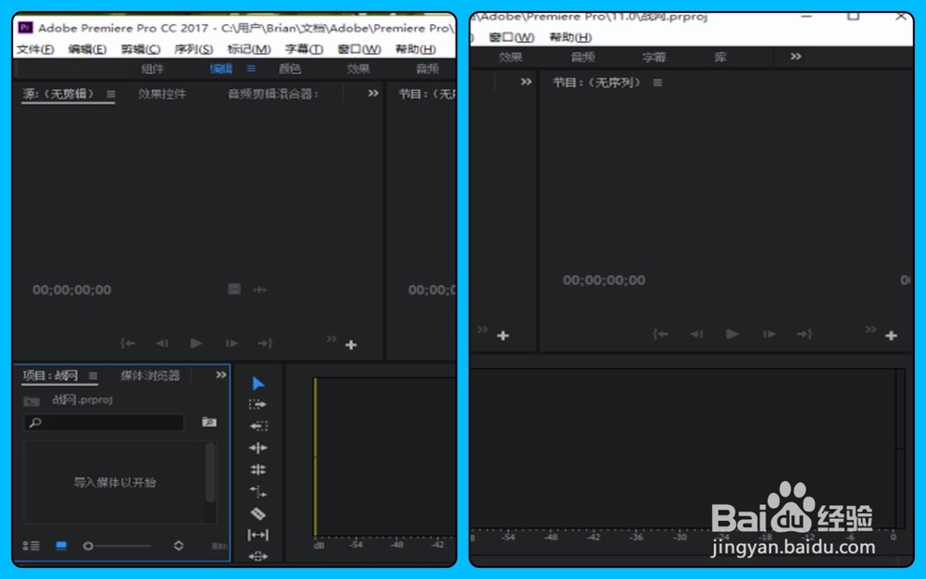
Task: Click Mark In in source monitor, left screenshot
Action: 128,343
